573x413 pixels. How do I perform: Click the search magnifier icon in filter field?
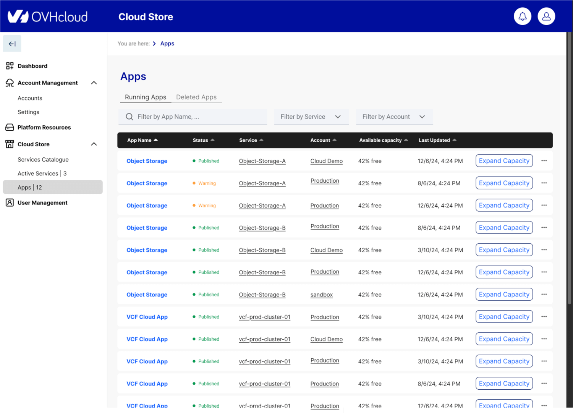(129, 117)
